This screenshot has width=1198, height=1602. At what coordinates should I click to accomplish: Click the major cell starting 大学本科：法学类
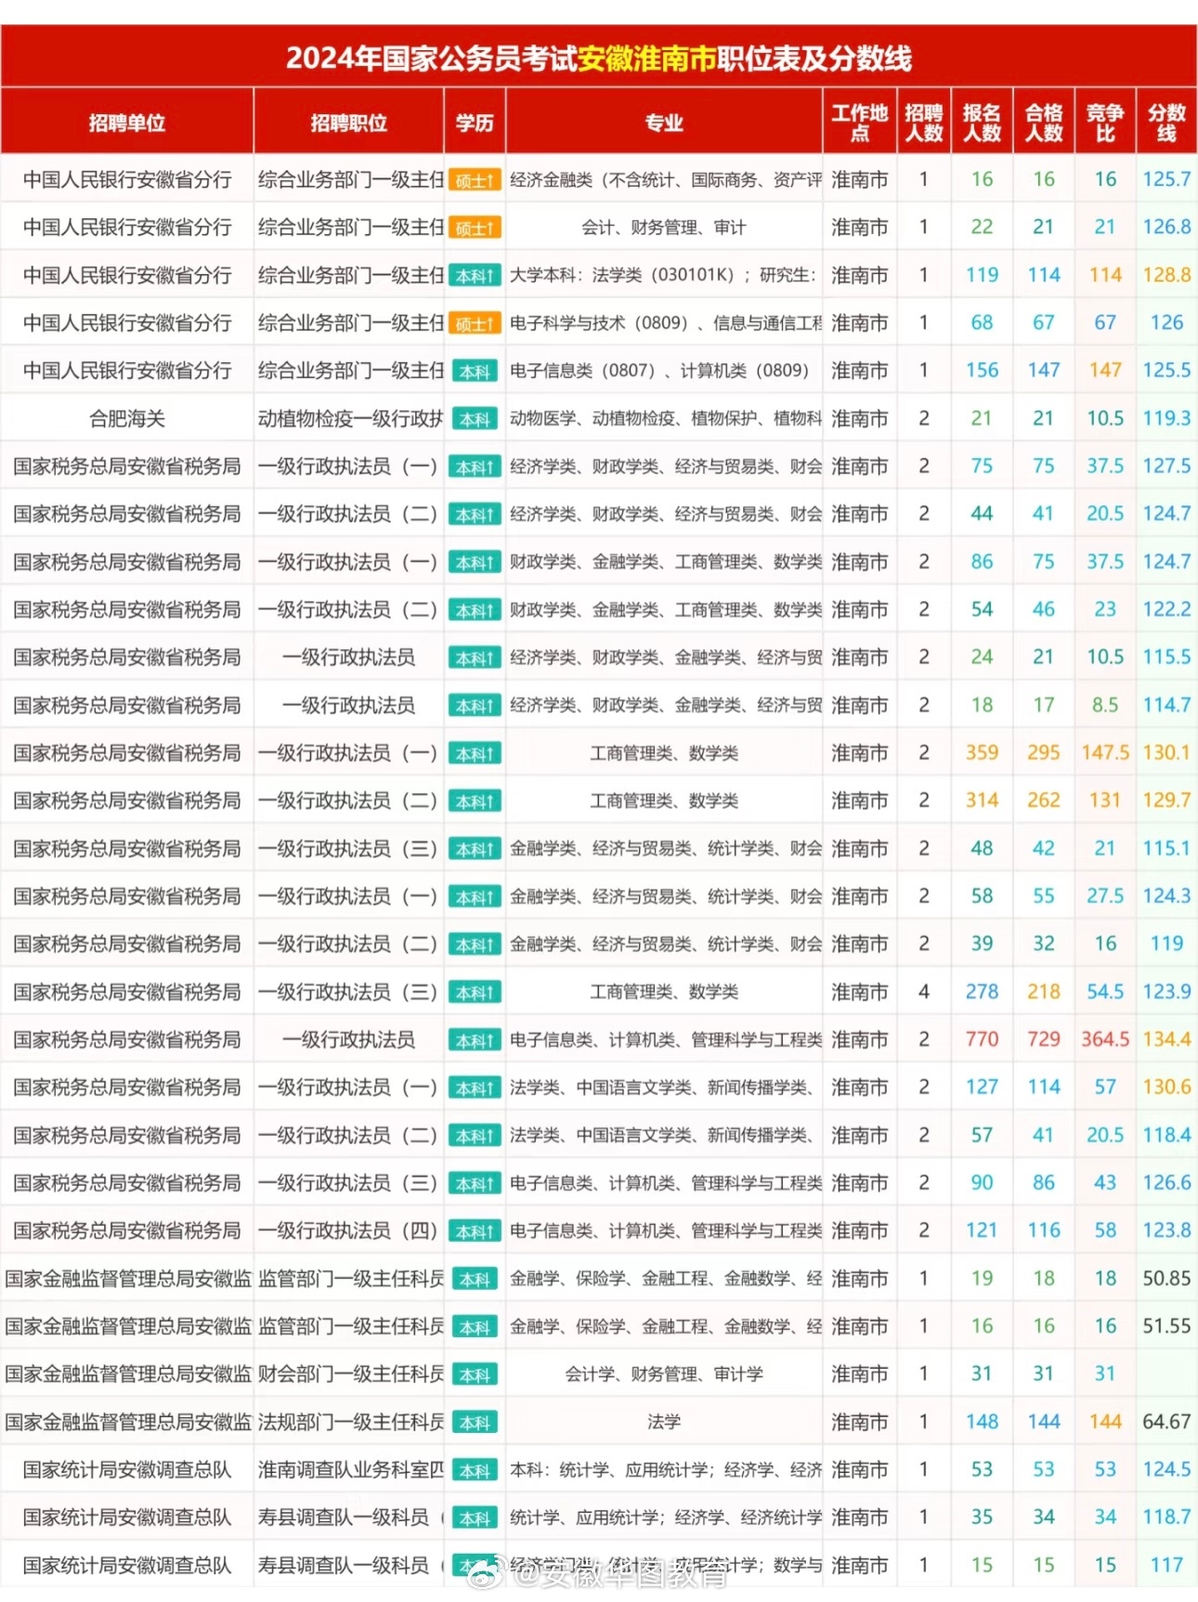[x=664, y=275]
